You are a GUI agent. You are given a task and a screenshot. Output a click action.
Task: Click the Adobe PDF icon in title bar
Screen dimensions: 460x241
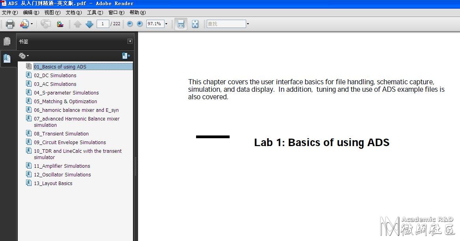4,3
